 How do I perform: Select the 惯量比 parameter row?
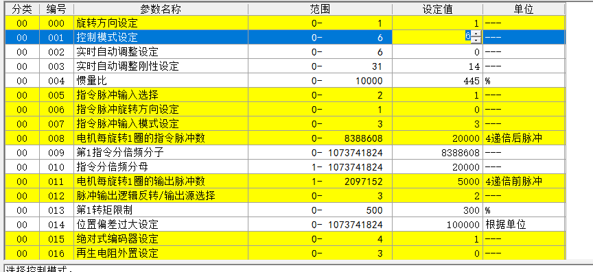(285, 80)
